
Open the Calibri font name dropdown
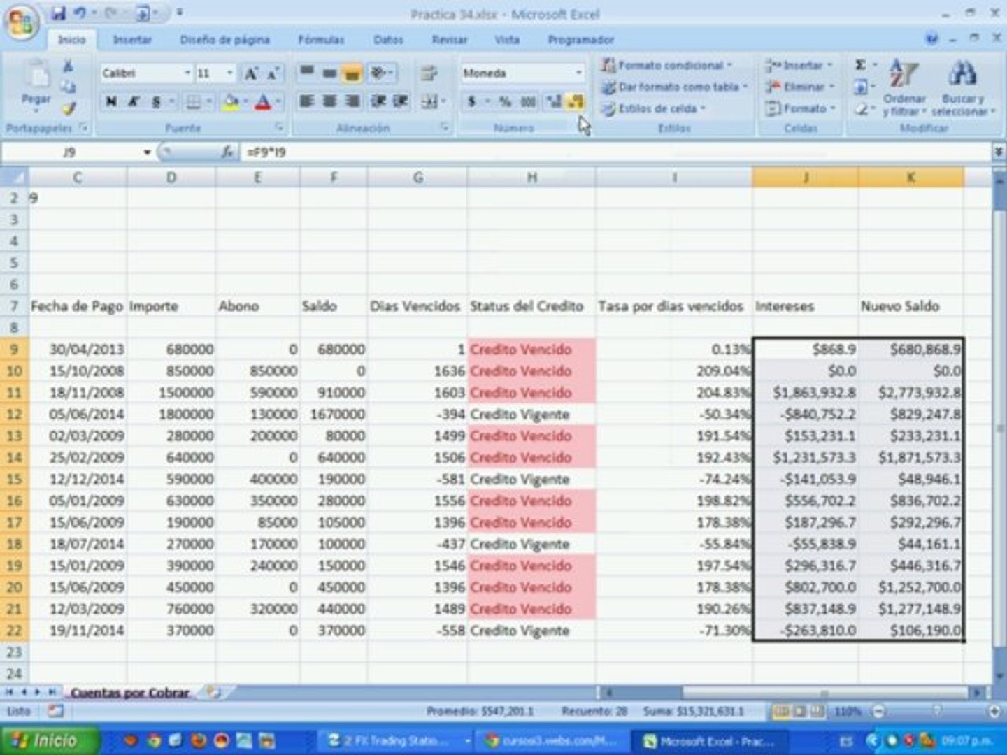187,73
